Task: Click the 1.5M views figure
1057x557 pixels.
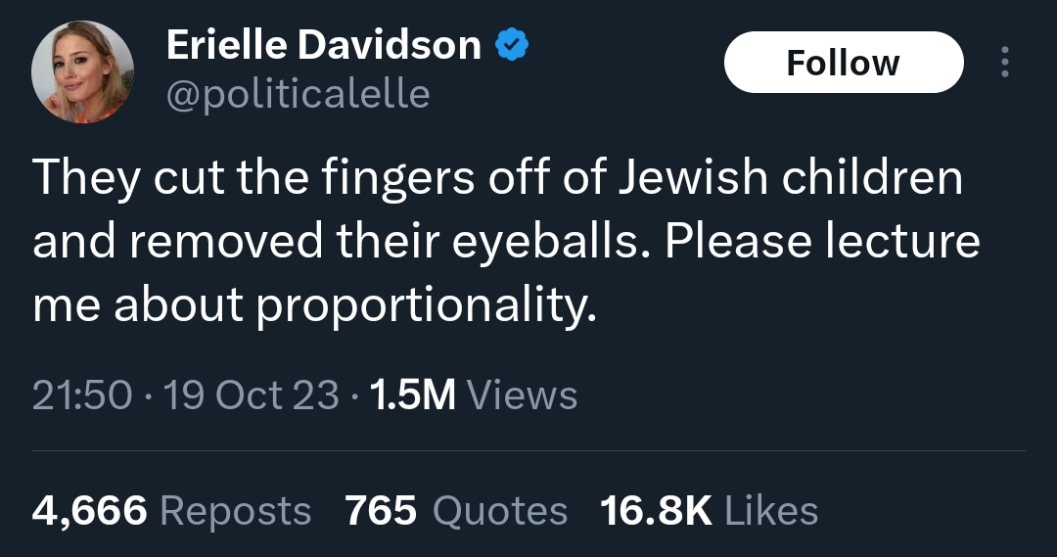Action: pos(414,395)
